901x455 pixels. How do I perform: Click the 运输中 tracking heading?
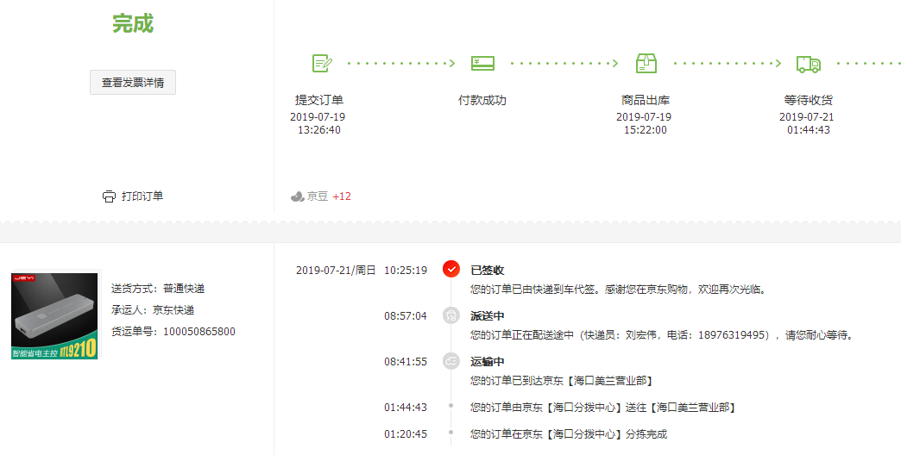coord(488,362)
